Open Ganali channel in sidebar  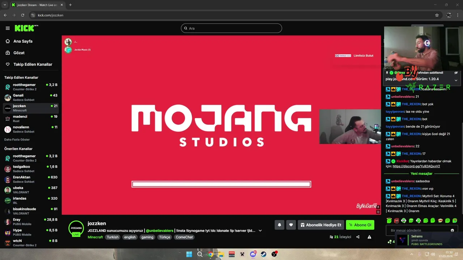coord(31,97)
